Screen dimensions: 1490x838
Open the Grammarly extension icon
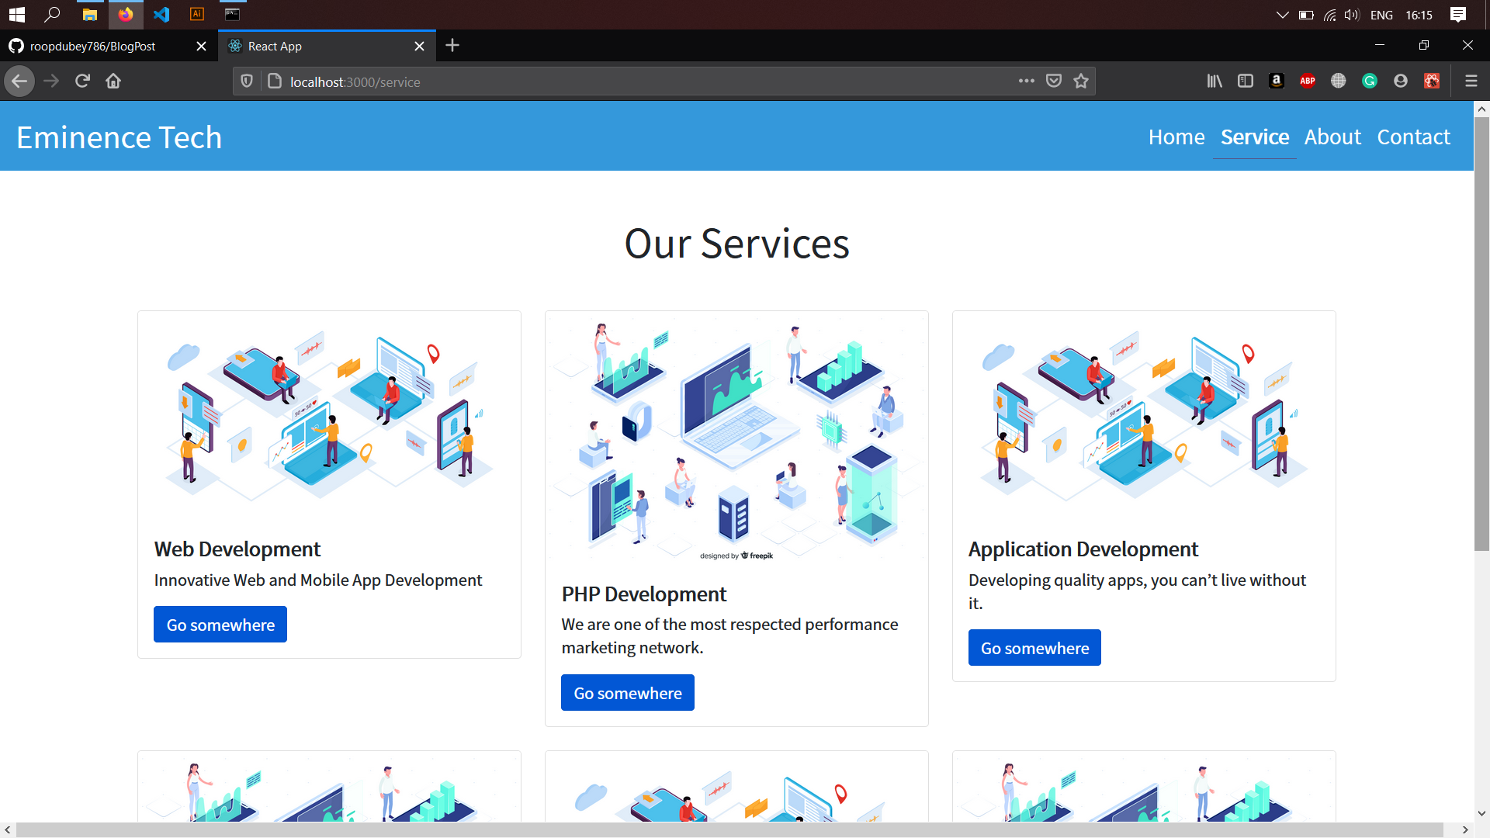[x=1369, y=81]
